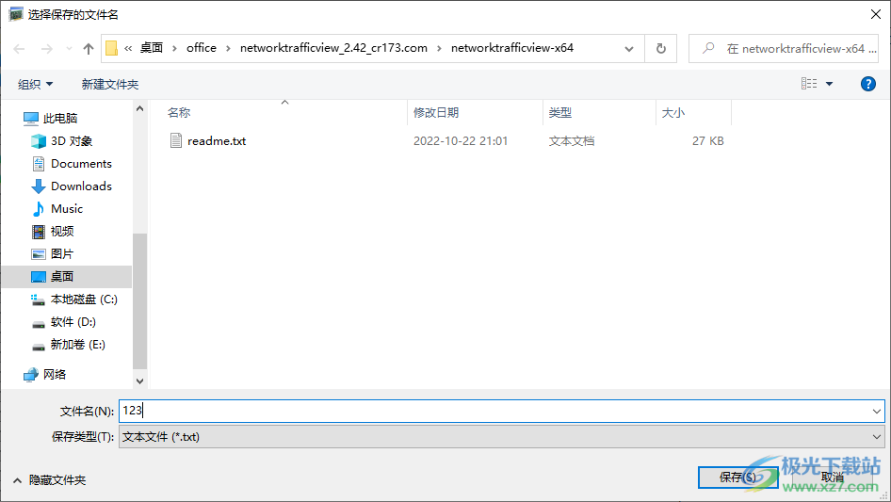
Task: Click the 3D 对象 cube icon
Action: tap(38, 141)
